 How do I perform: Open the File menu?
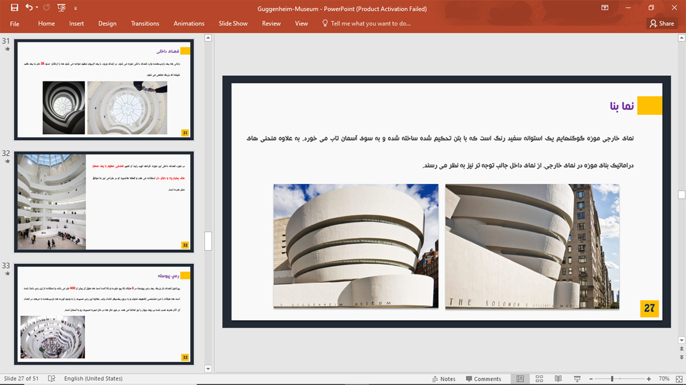click(x=15, y=24)
